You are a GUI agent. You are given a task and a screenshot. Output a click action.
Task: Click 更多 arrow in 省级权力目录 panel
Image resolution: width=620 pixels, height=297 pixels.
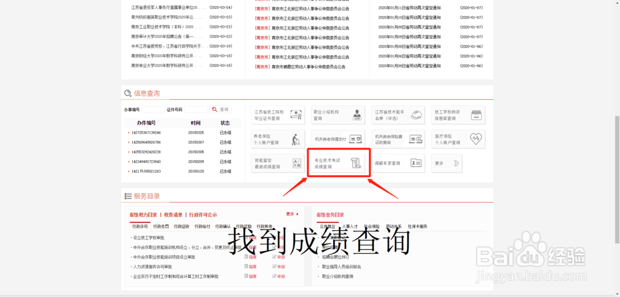click(292, 214)
